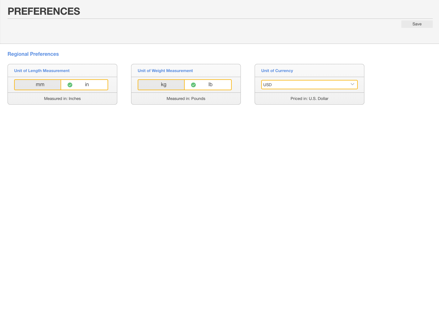Select mm as length unit
439x329 pixels.
tap(38, 85)
